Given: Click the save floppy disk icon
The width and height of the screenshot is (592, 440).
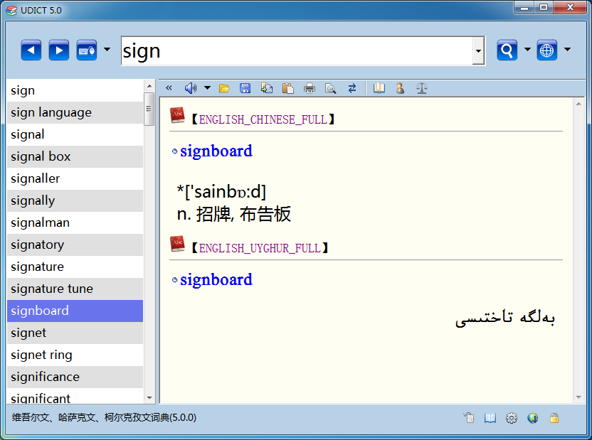Looking at the screenshot, I should click(x=245, y=88).
